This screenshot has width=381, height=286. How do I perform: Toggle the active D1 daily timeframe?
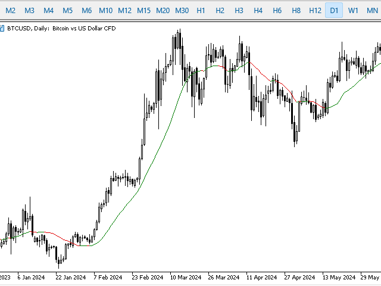pos(334,11)
